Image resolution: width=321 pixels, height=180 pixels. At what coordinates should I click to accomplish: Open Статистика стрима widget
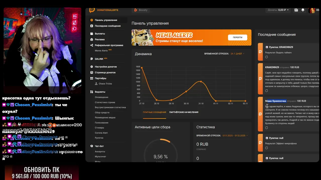coord(105,102)
